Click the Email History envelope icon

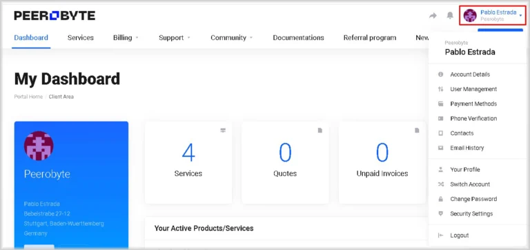(x=440, y=148)
